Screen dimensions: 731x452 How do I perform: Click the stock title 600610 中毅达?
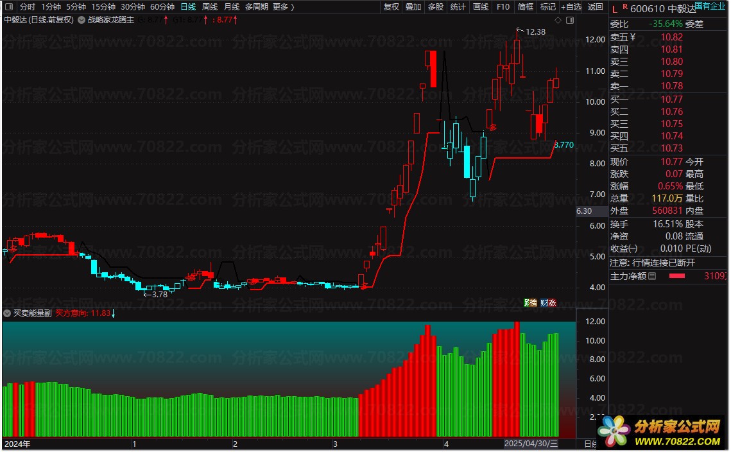[663, 9]
